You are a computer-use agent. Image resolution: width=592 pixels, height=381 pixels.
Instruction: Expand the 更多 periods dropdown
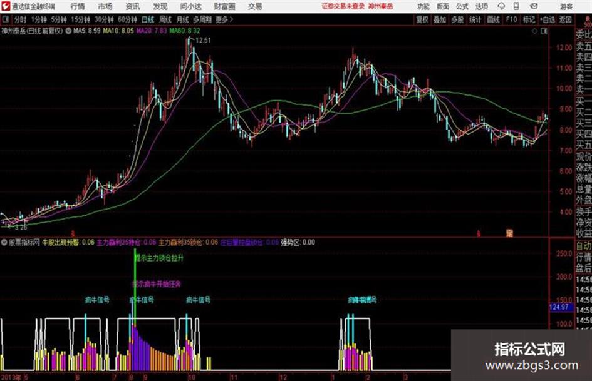[224, 19]
